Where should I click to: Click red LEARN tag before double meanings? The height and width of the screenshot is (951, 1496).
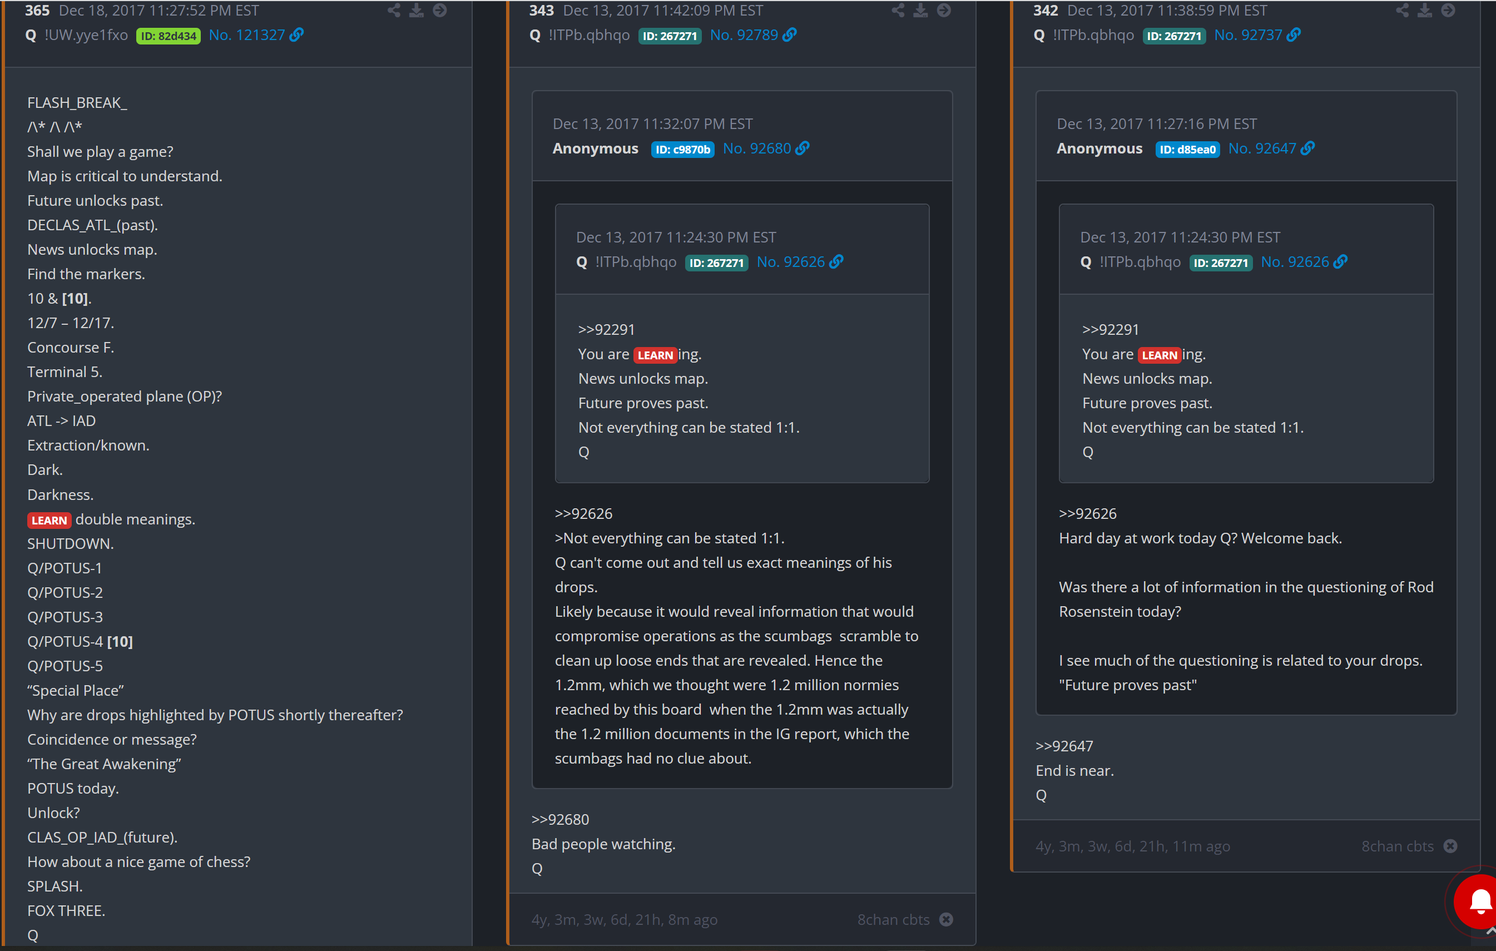tap(49, 521)
